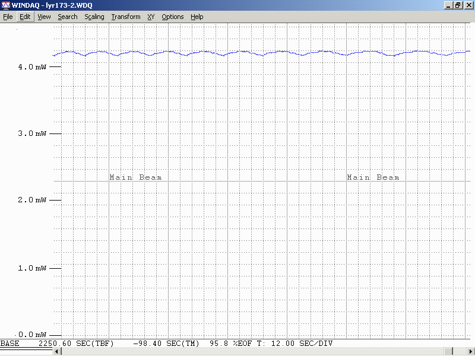This screenshot has width=475, height=356.
Task: Open the Transform menu
Action: point(126,17)
